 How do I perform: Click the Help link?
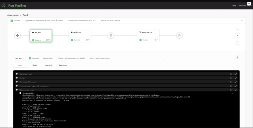(x=234, y=6)
